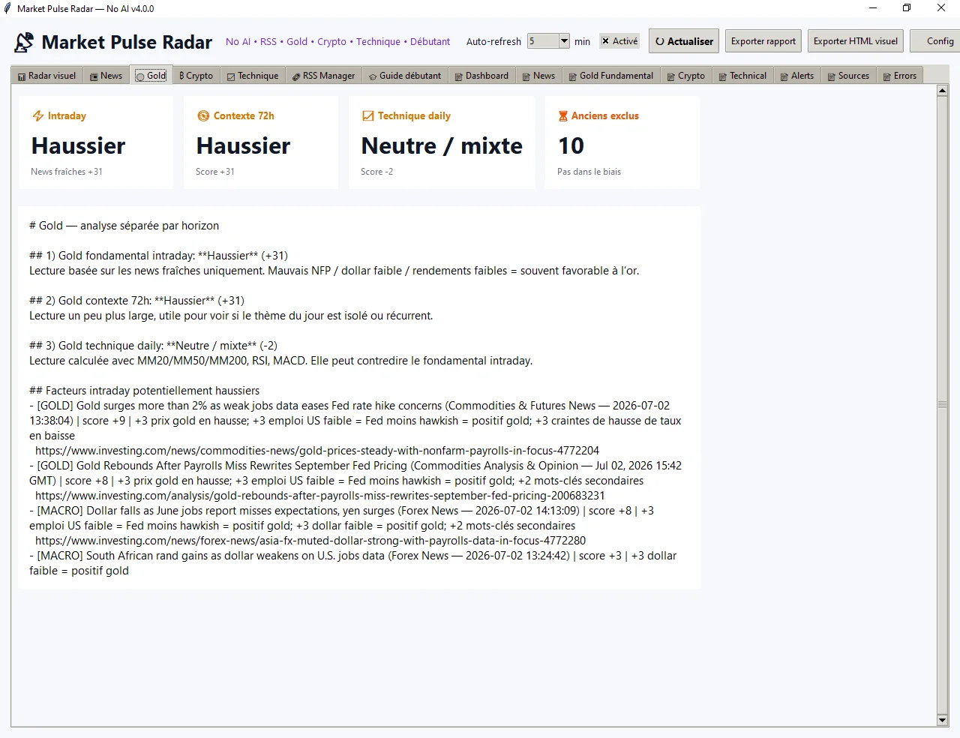Click '## Facteurs intraday potentiellement haussiers' heading
The image size is (960, 738).
(x=145, y=391)
